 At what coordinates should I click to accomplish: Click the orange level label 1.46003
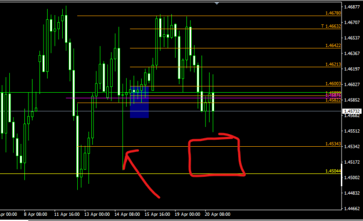(x=333, y=84)
